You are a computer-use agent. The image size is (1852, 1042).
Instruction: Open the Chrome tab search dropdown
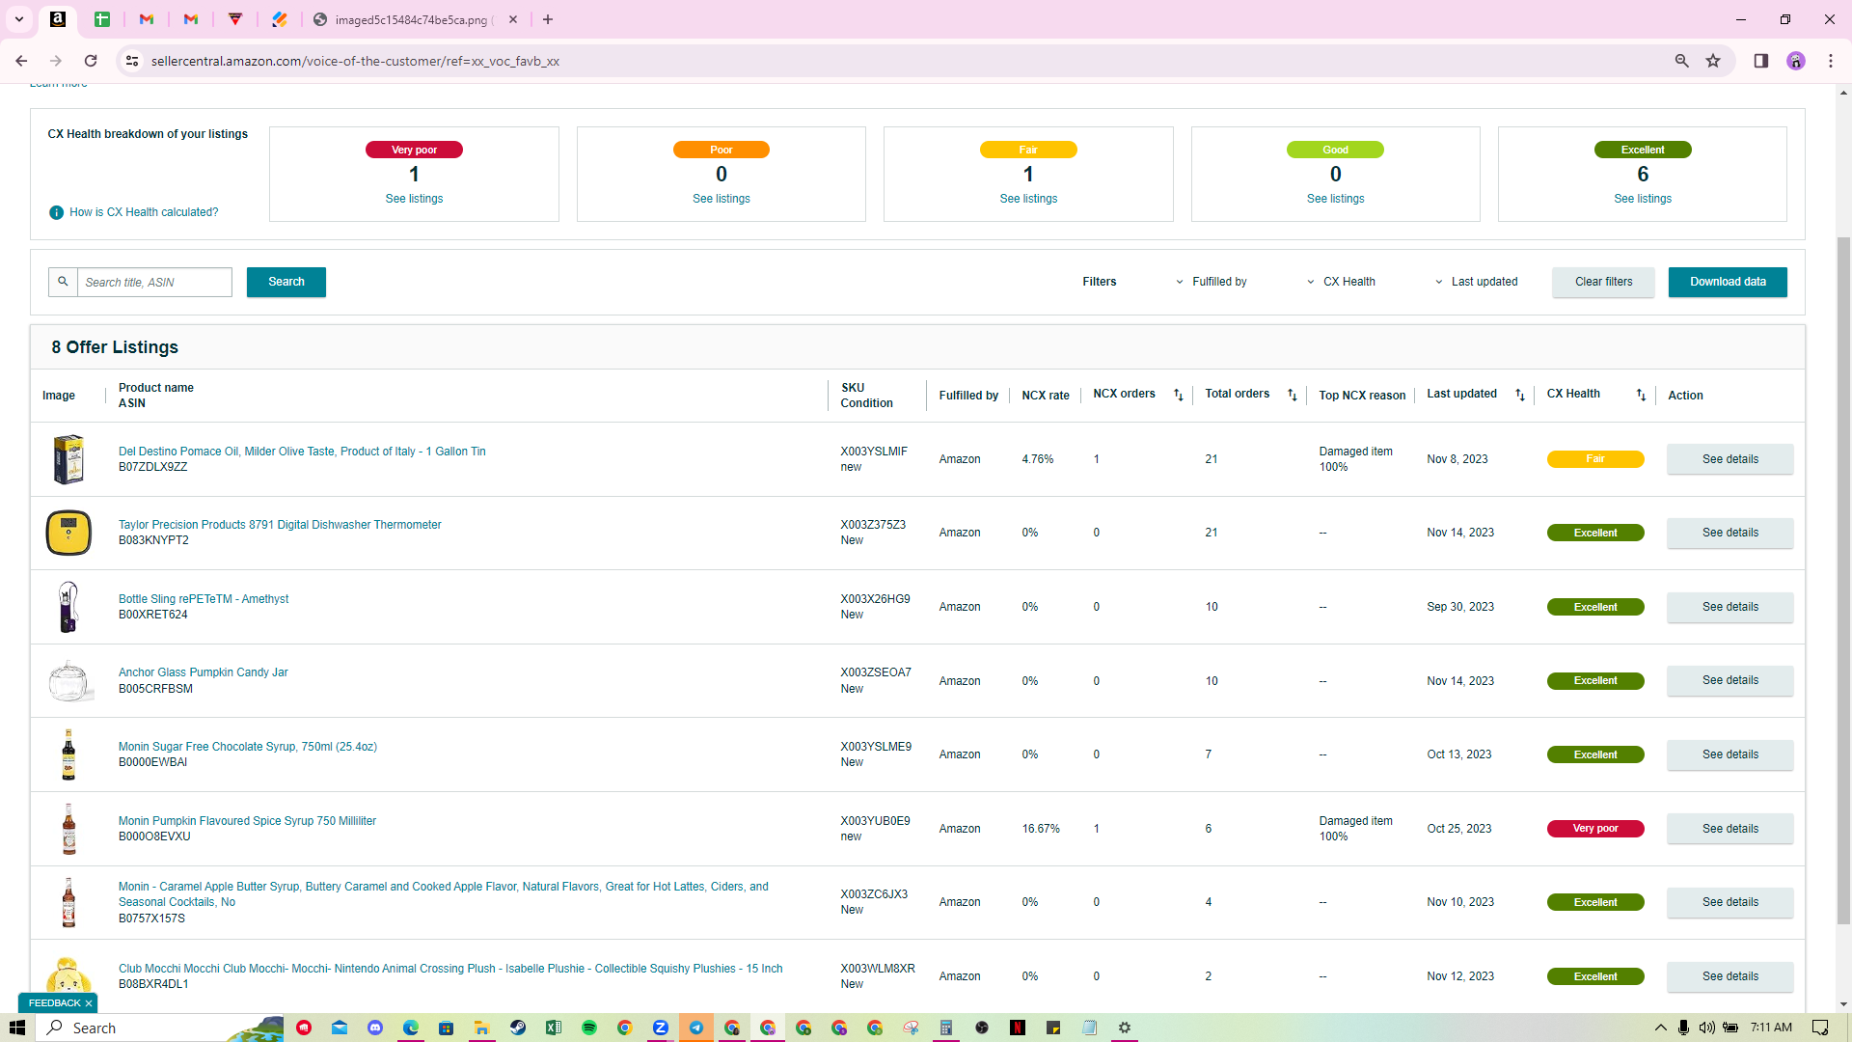[18, 19]
